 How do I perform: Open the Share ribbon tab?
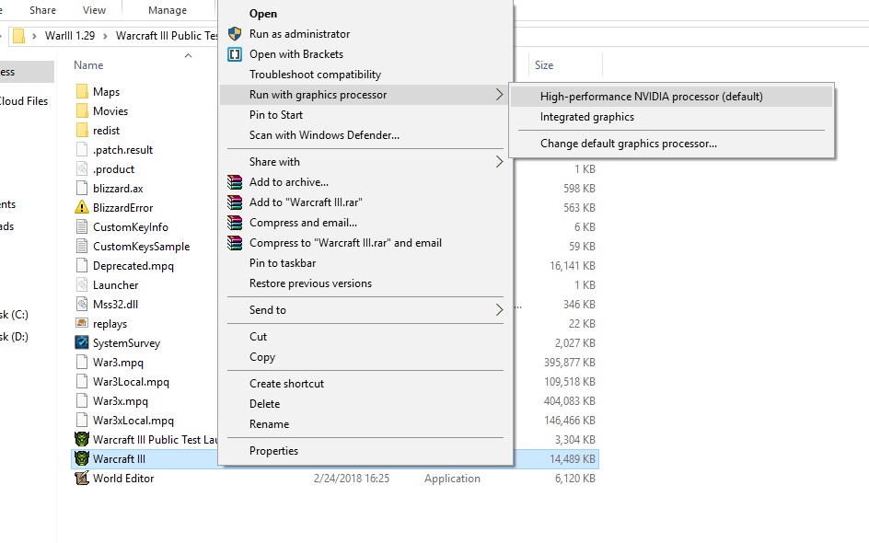[42, 10]
